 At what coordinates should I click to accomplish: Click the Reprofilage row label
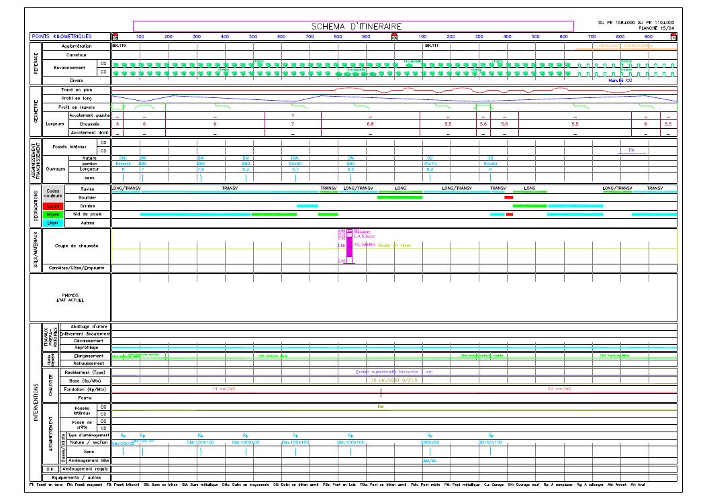(86, 347)
